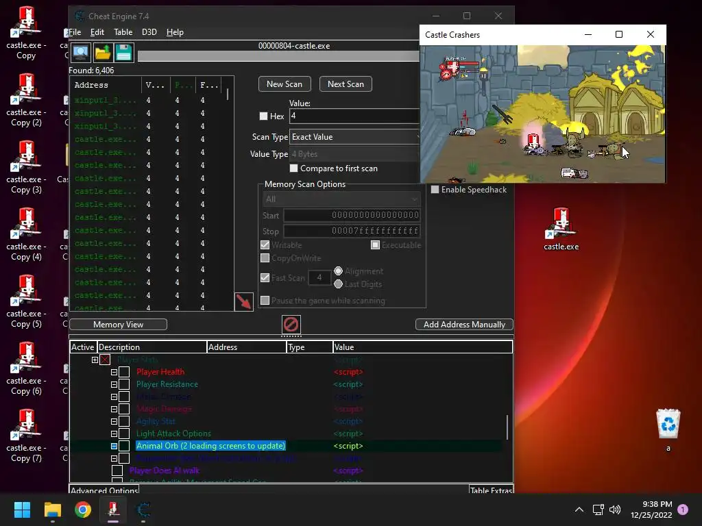
Task: Click the open folder toolbar icon
Action: coord(103,53)
